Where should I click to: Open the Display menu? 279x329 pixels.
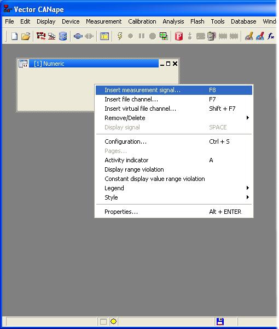point(46,21)
